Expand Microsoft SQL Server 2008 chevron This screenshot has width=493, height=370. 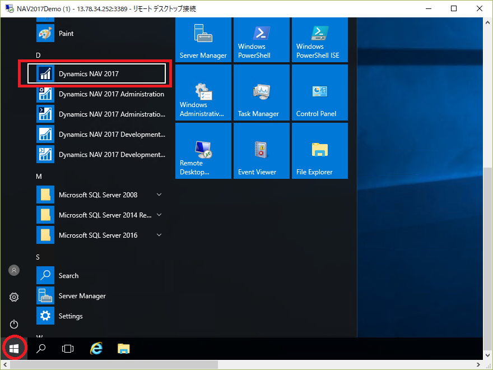[159, 195]
